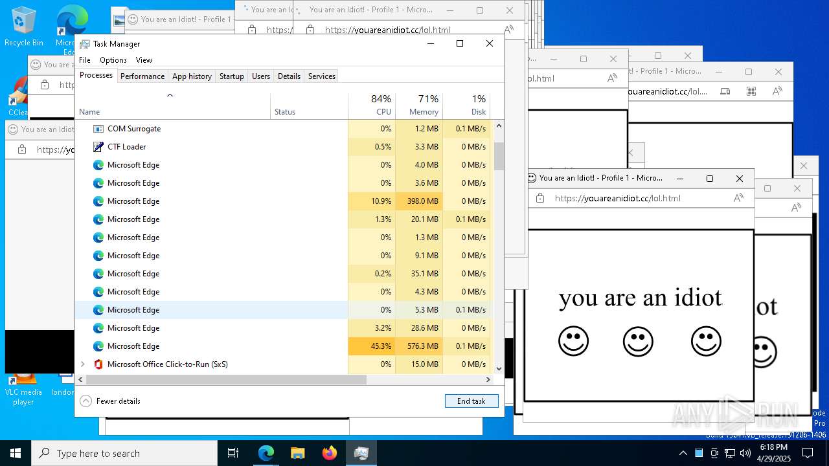Click the End task button
This screenshot has width=829, height=466.
[x=471, y=401]
